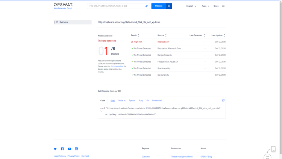The width and height of the screenshot is (282, 159).
Task: Click Oct 12, 2020 in Webroot.Com row
Action: [220, 42]
